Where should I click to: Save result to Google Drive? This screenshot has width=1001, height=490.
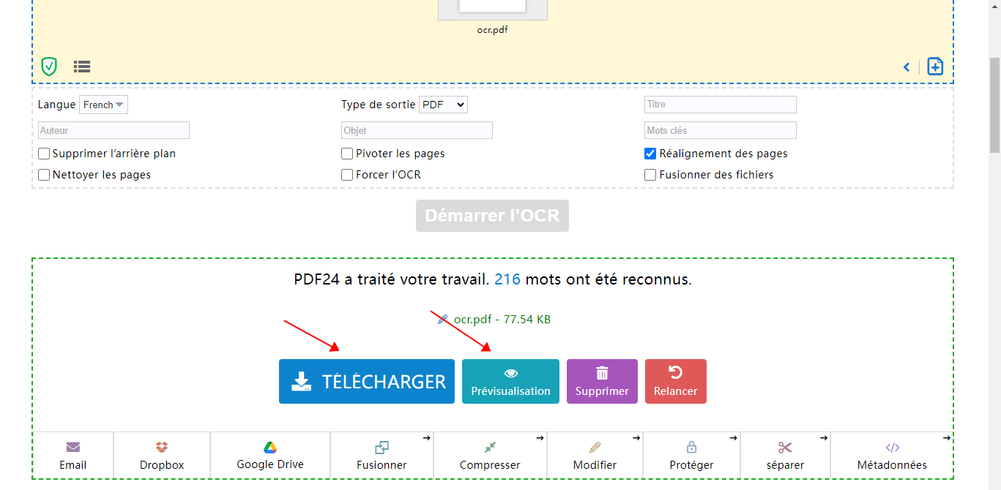pos(270,455)
